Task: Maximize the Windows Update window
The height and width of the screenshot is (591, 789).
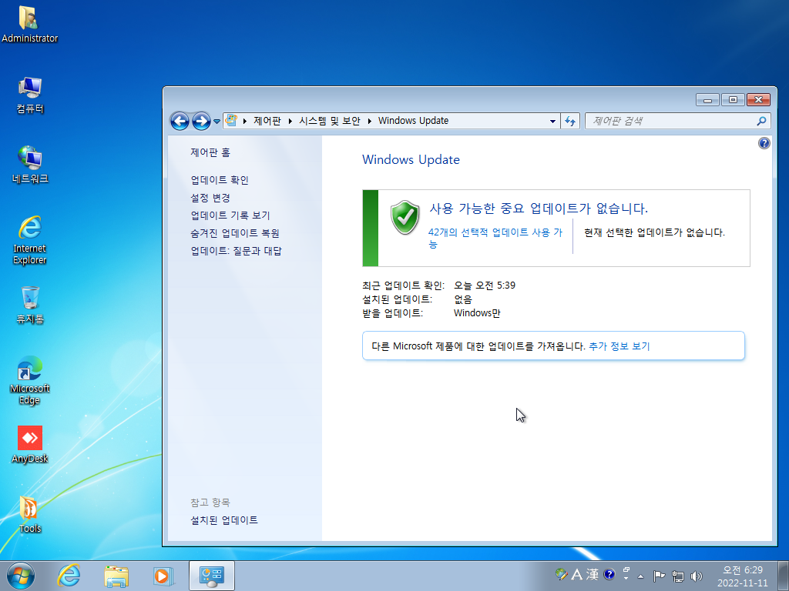Action: point(733,100)
